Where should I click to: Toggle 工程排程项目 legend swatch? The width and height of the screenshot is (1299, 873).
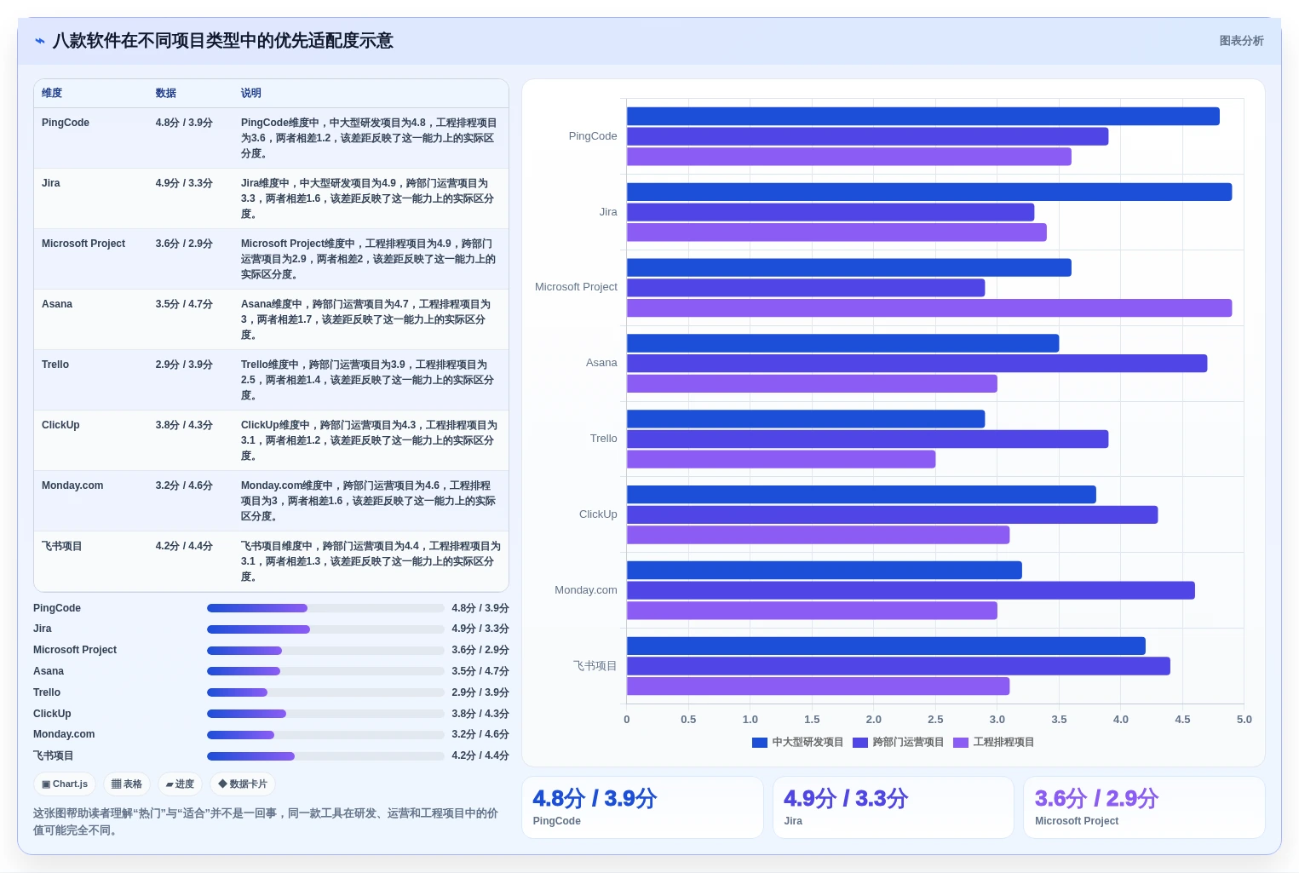[961, 743]
